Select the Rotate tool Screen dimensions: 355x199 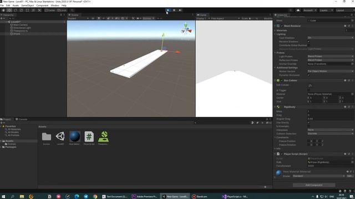pos(16,10)
